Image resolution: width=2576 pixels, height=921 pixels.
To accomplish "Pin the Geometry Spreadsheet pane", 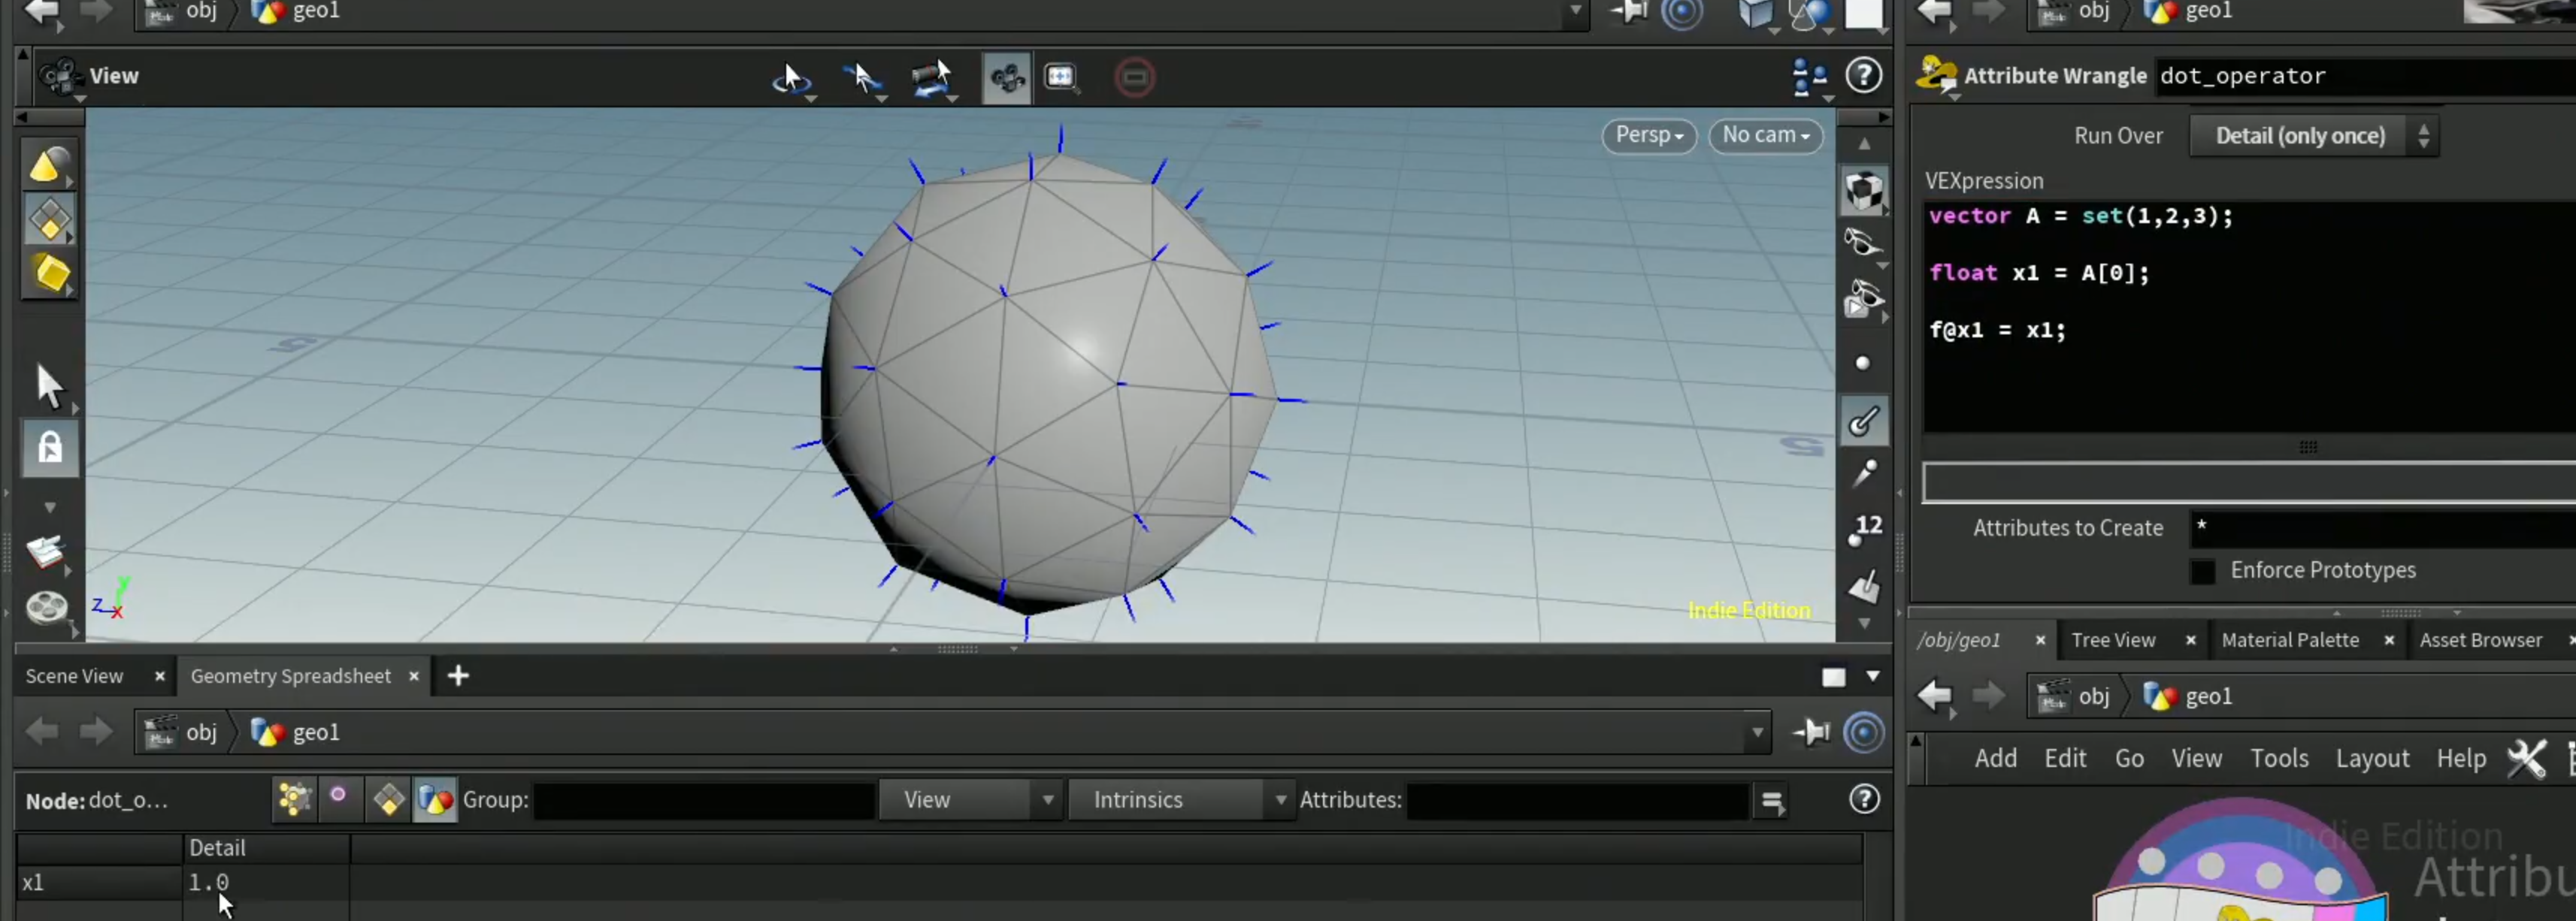I will click(1811, 731).
